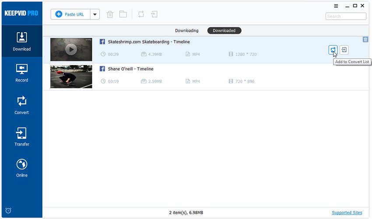Switch to the Downloading tab
Image resolution: width=372 pixels, height=219 pixels.
click(186, 31)
